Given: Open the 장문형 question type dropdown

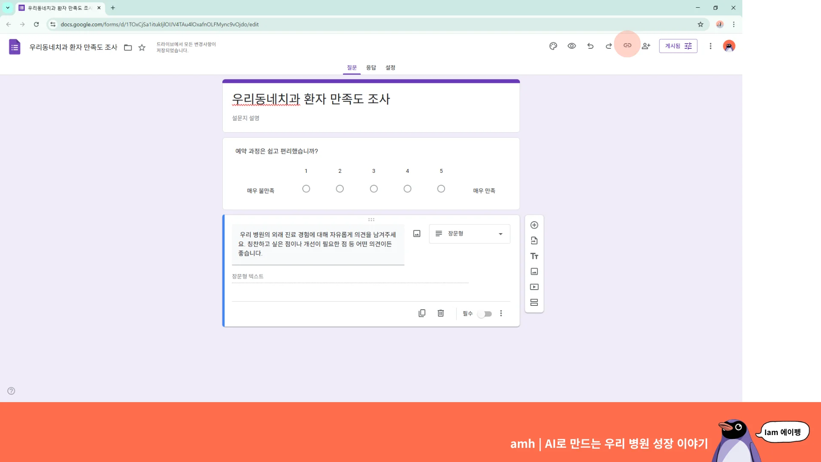Looking at the screenshot, I should 469,234.
